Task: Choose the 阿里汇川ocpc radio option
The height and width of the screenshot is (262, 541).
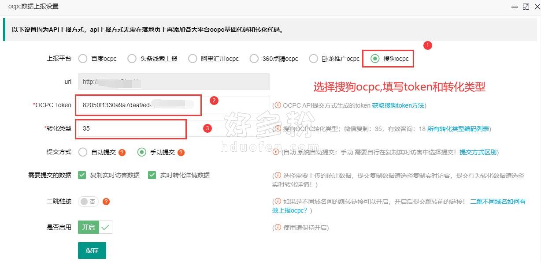Action: pyautogui.click(x=193, y=59)
